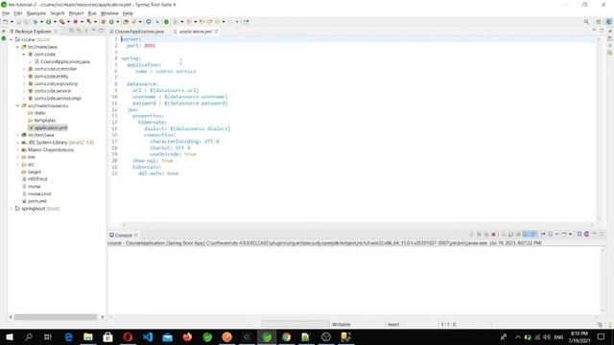Viewport: 614px width, 345px height.
Task: Open Microsoft Edge from the taskbar
Action: tap(68, 336)
